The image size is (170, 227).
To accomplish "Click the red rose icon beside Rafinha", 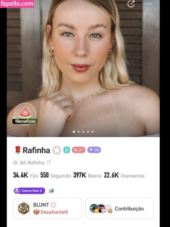I will point(18,150).
